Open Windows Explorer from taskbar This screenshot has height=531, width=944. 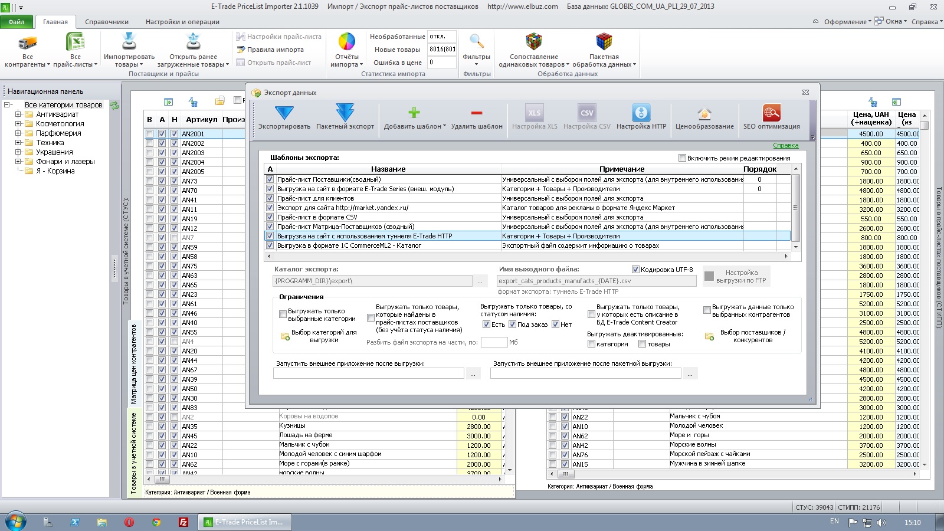tap(102, 522)
